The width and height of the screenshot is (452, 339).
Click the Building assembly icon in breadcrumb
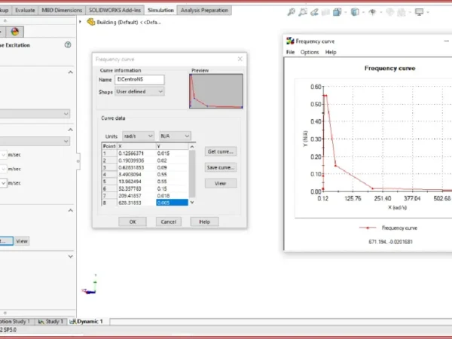point(91,22)
